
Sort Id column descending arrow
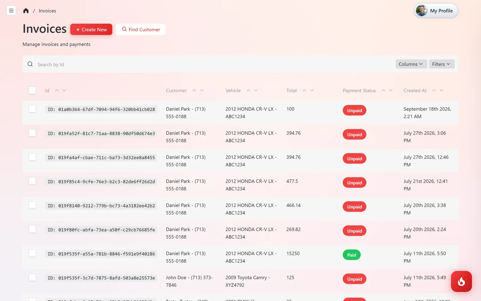click(x=64, y=90)
